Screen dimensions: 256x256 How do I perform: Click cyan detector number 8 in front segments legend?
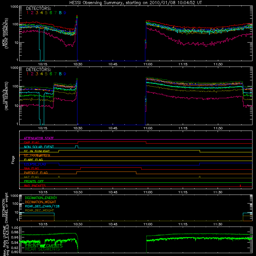[60, 13]
